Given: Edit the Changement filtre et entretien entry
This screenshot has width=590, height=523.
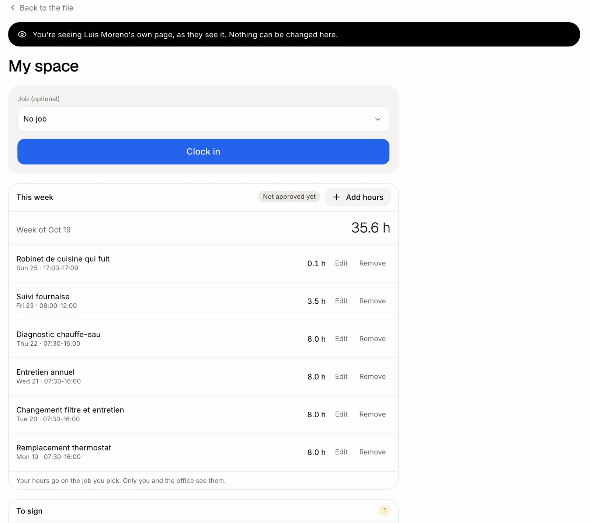Looking at the screenshot, I should point(341,414).
